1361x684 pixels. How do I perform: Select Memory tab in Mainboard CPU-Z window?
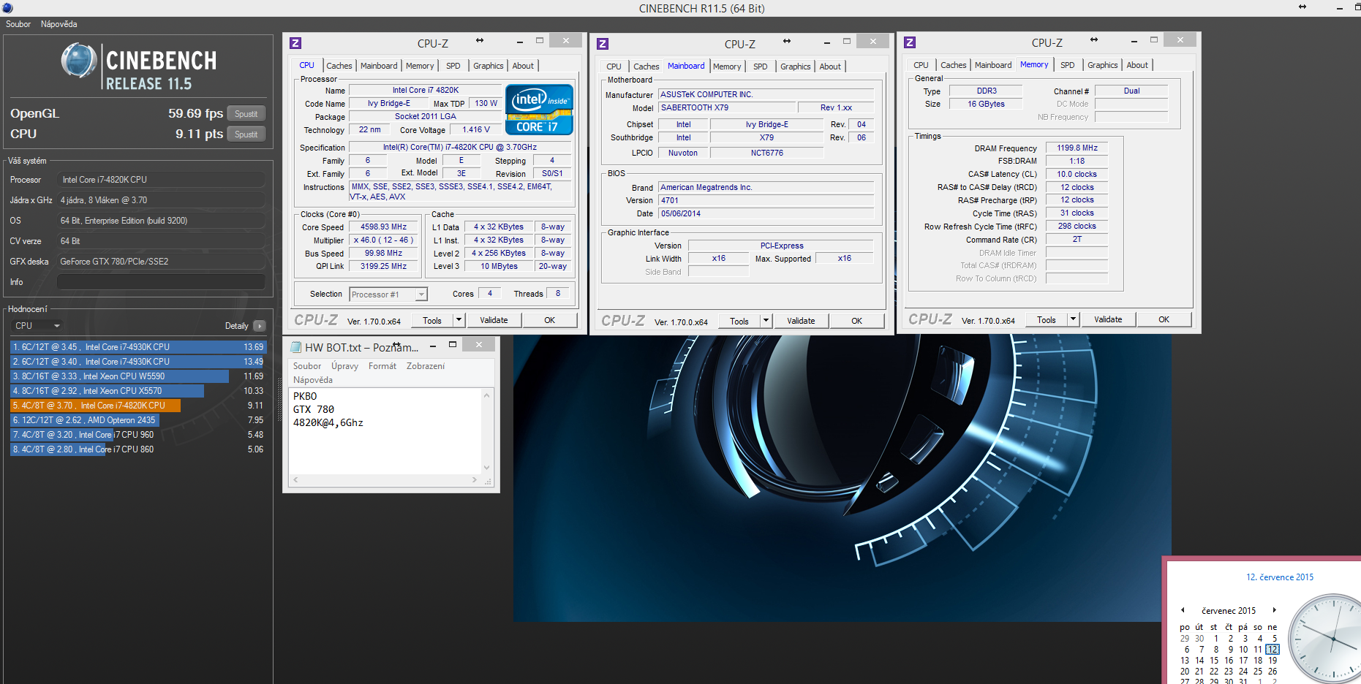coord(727,66)
